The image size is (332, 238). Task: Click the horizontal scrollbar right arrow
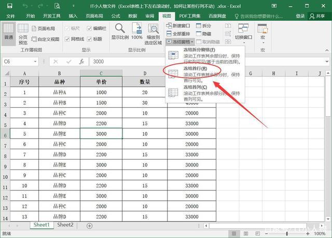(x=322, y=226)
